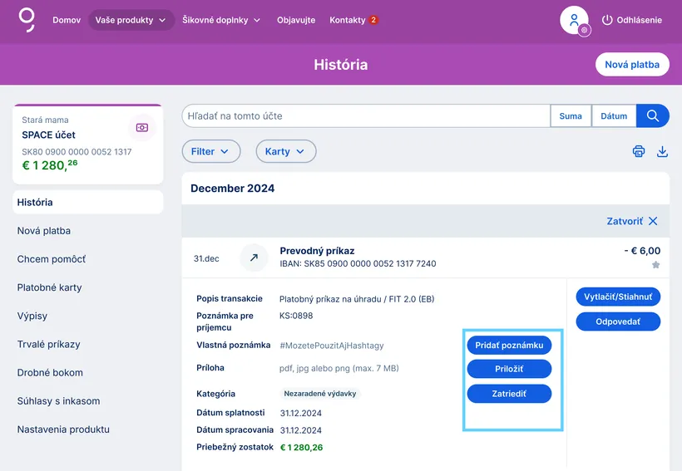Click the pdf, jpg alebo png attachment hint
Viewport: 682px width, 471px height.
click(339, 369)
